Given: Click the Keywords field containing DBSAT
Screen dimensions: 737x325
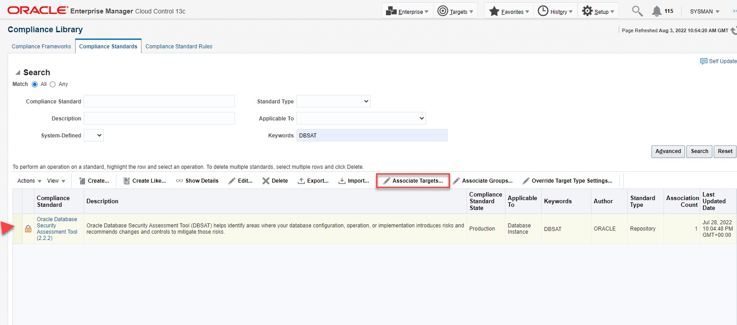Looking at the screenshot, I should coord(372,135).
